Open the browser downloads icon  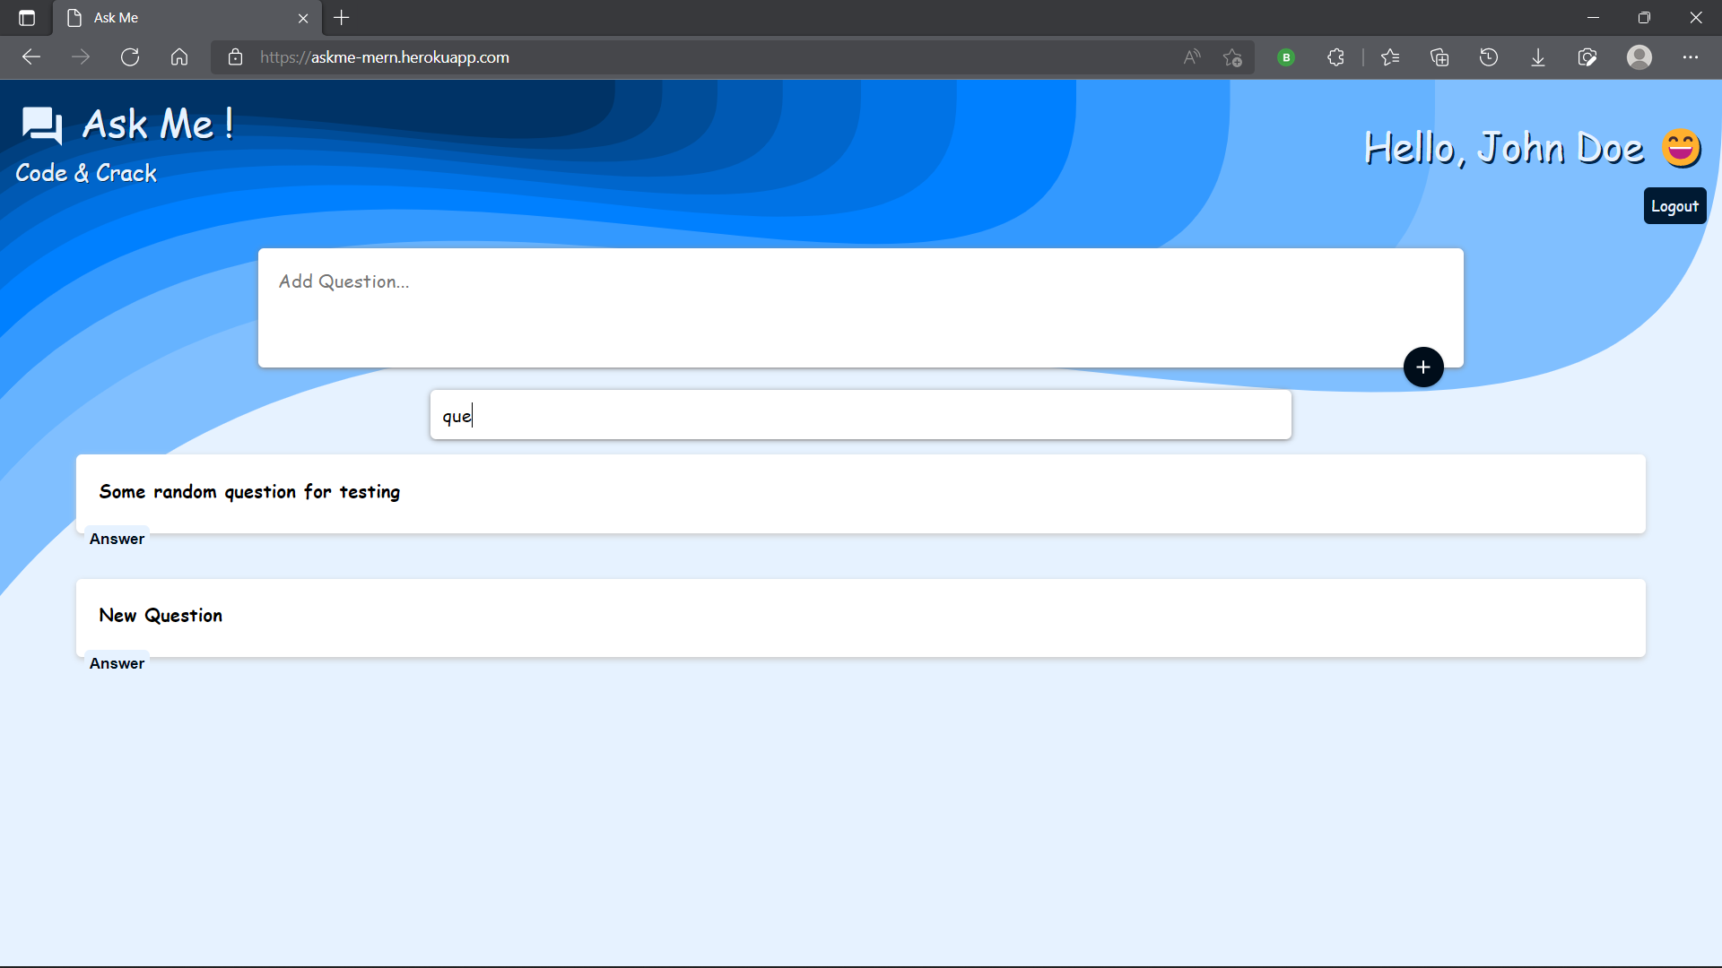tap(1537, 57)
